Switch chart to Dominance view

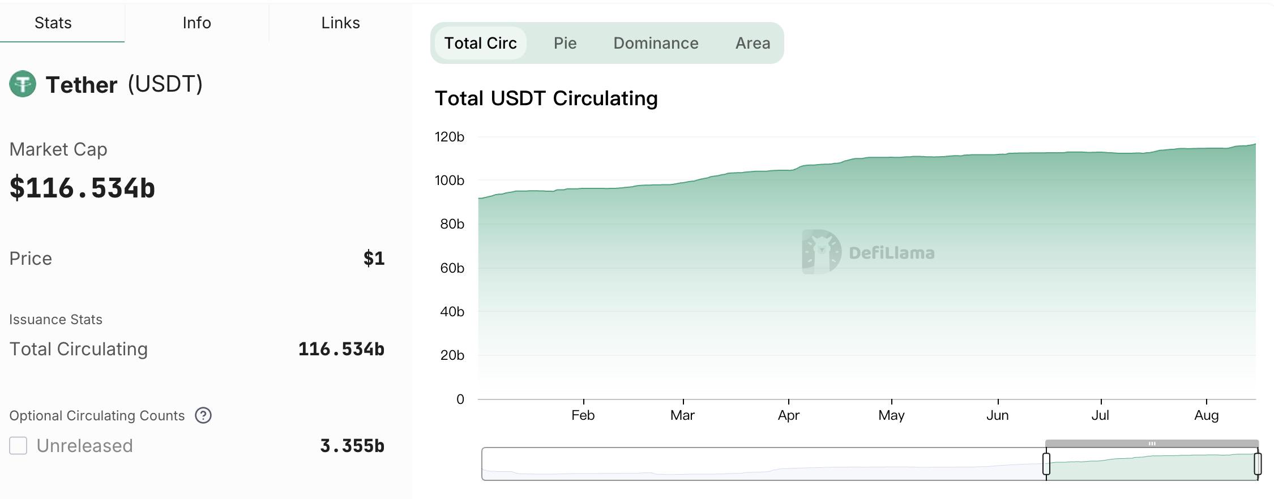click(x=656, y=43)
